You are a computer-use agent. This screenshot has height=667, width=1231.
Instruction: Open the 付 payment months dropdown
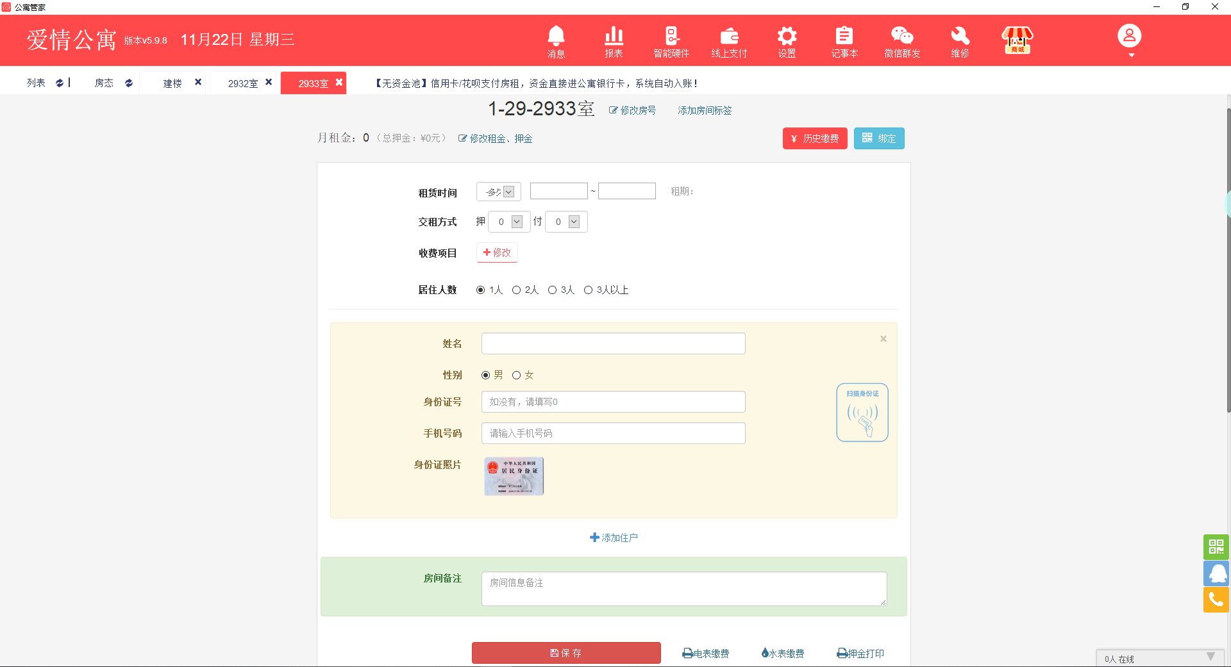[x=566, y=222]
